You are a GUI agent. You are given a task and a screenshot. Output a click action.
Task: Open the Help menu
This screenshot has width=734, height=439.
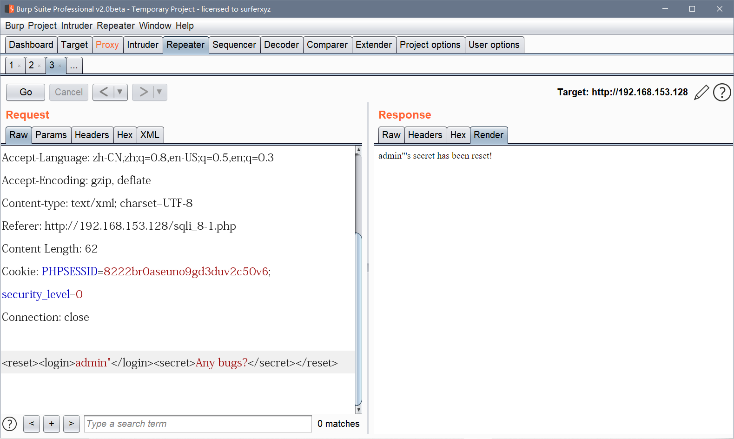(x=185, y=26)
